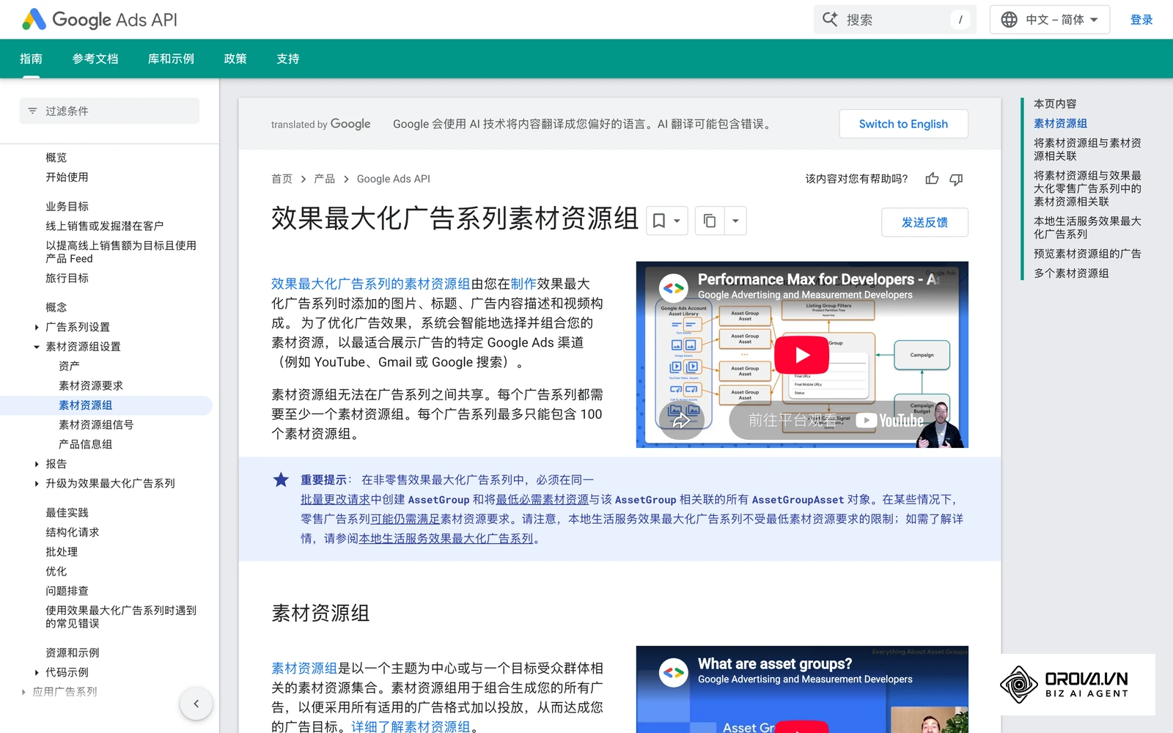Go to 首页 breadcrumb
Image resolution: width=1173 pixels, height=733 pixels.
pyautogui.click(x=282, y=179)
